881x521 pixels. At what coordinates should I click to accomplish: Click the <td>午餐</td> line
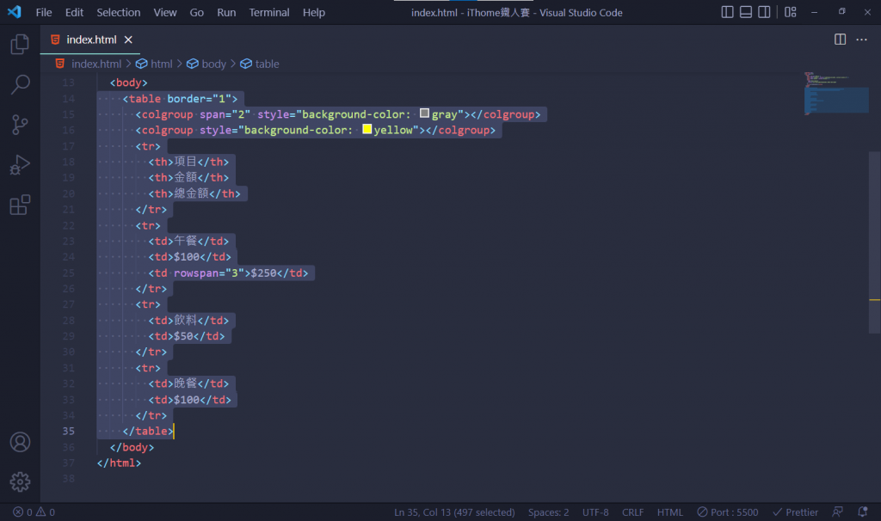(x=188, y=241)
